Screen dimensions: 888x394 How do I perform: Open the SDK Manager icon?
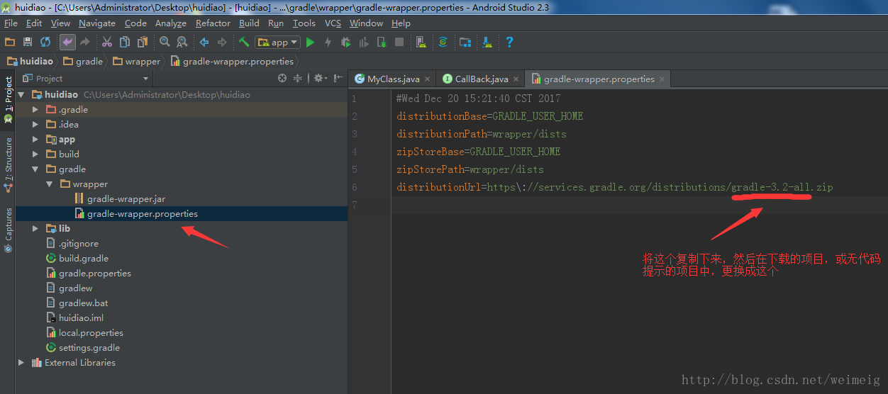point(487,43)
